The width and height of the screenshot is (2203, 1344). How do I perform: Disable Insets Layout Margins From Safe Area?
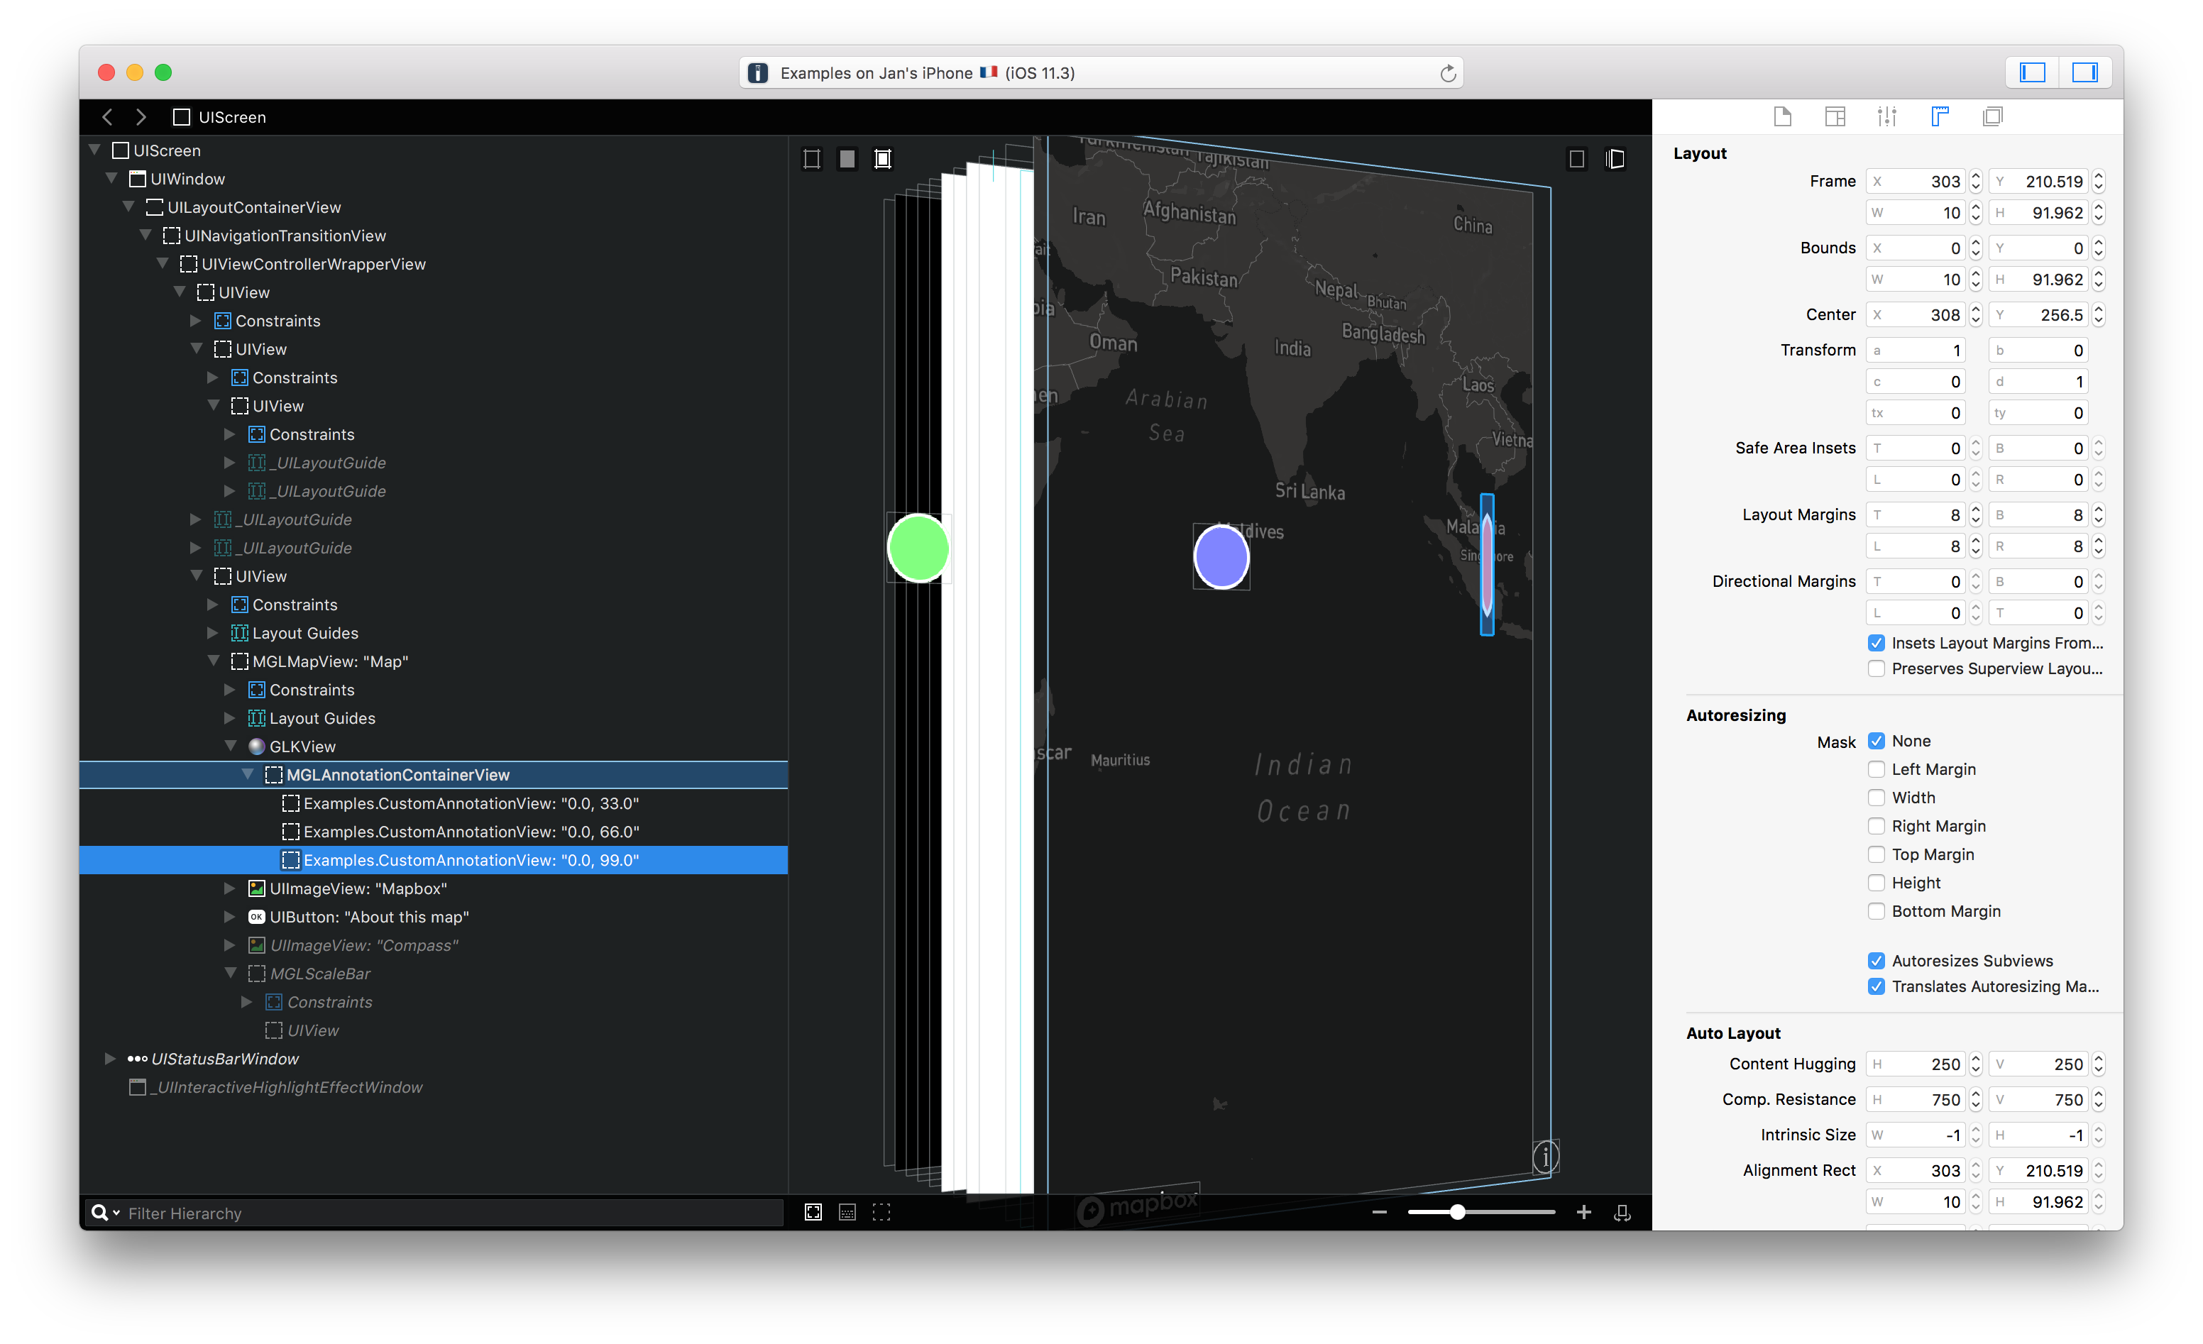[x=1876, y=643]
